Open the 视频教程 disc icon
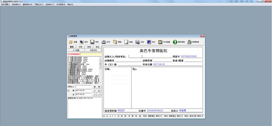This screenshot has height=126, width=272. point(189,42)
